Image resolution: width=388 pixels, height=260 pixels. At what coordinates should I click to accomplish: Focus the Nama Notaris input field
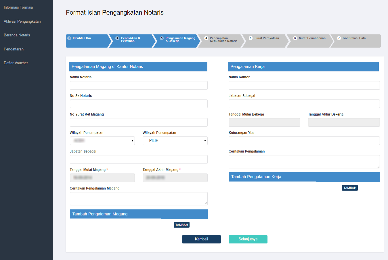pyautogui.click(x=139, y=85)
